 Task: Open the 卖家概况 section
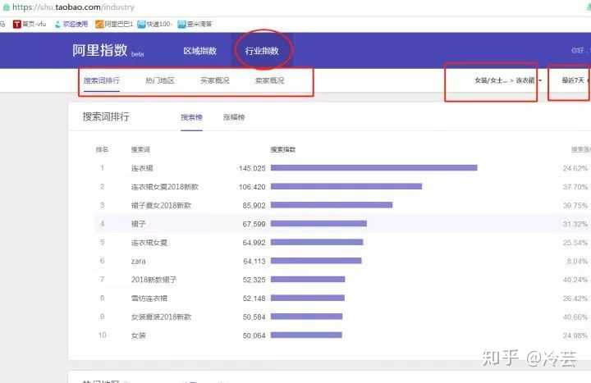(x=269, y=81)
